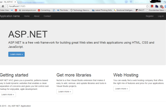Screen dimensions: 166x111
Task: Click the Get more libraries heading
Action: pos(74,75)
